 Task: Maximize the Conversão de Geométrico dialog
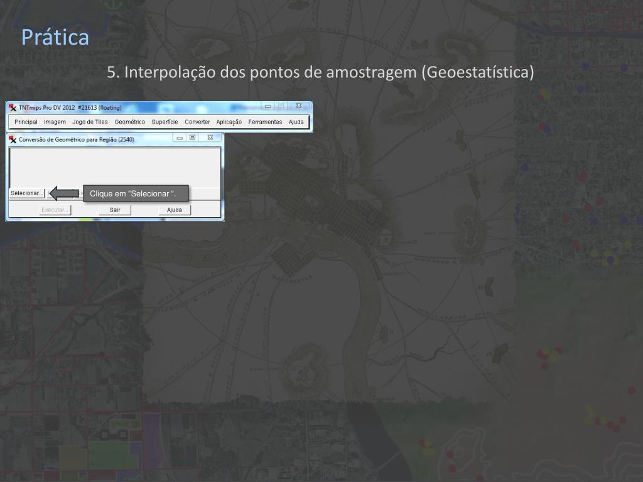[x=192, y=137]
